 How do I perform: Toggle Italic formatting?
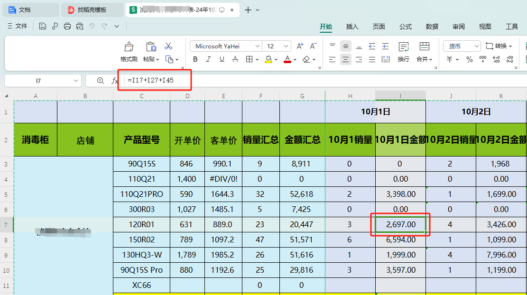point(208,59)
